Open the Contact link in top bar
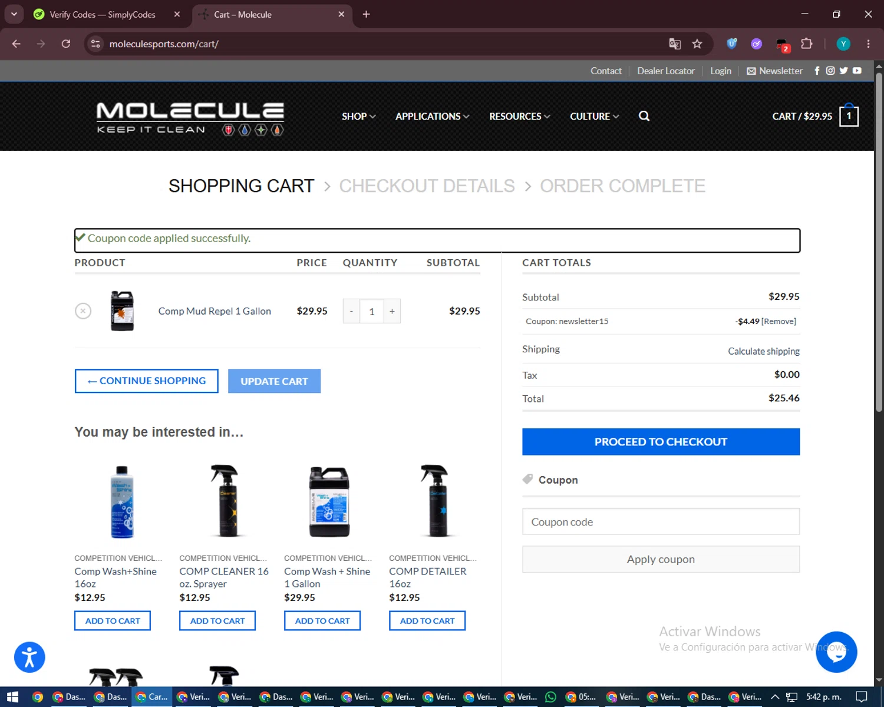This screenshot has height=707, width=884. [x=606, y=71]
